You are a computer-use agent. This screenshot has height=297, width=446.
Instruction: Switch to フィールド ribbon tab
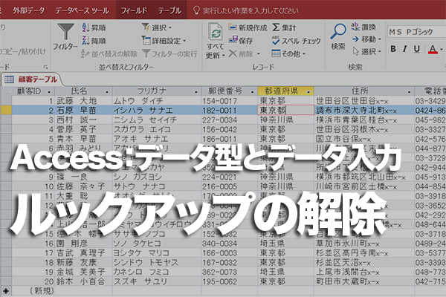point(134,10)
